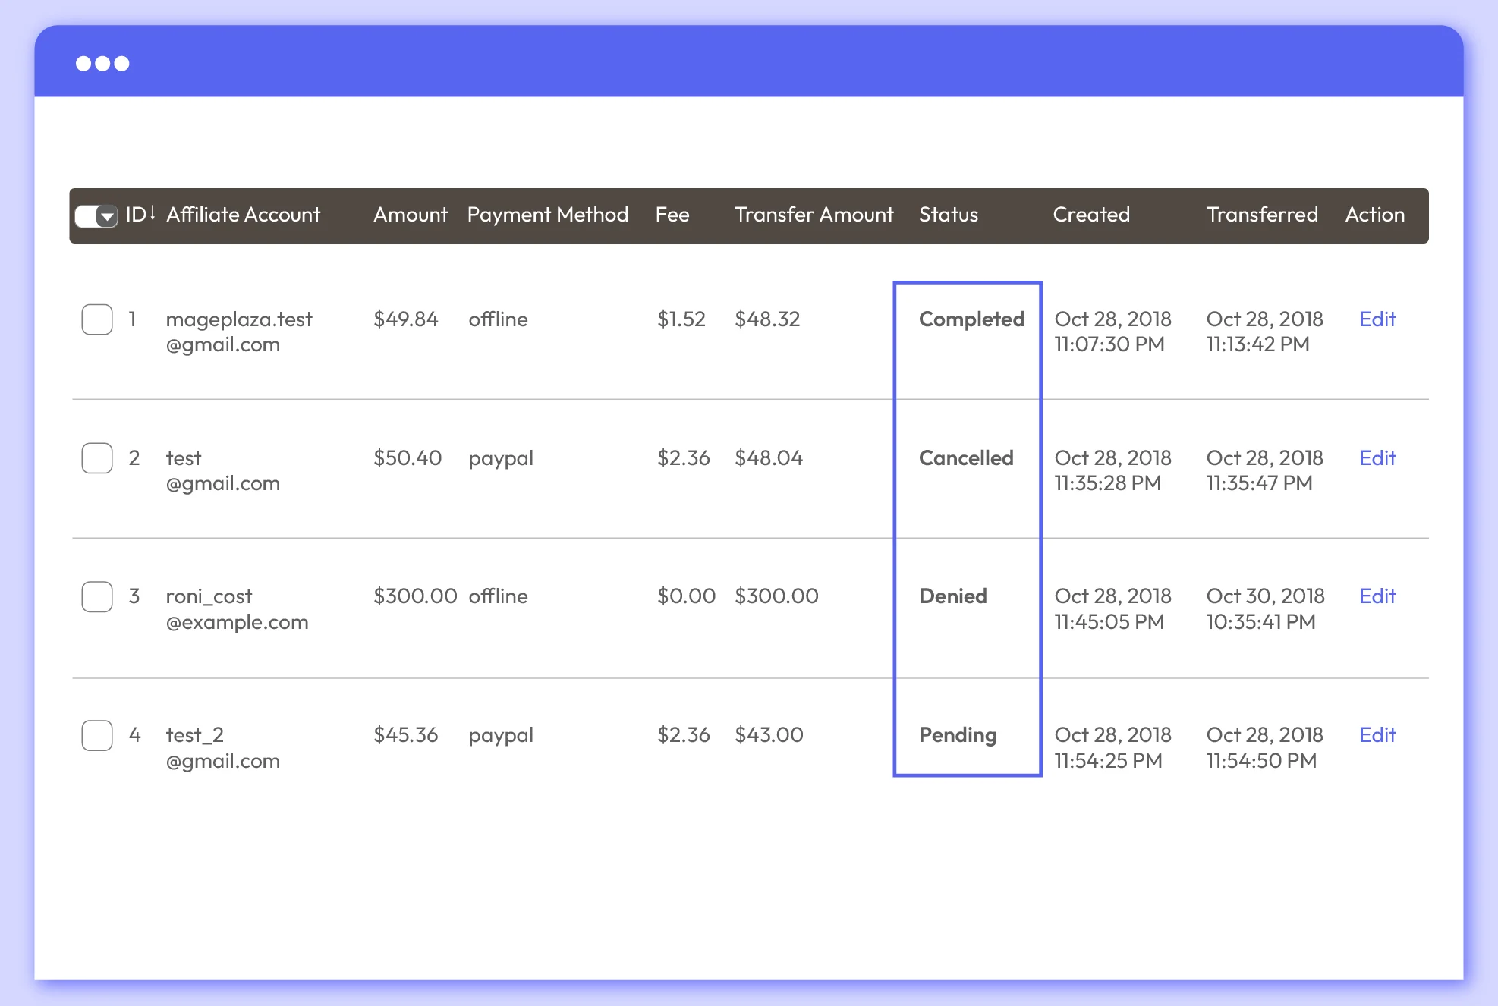Check the checkbox for row 1
1498x1006 pixels.
coord(97,319)
